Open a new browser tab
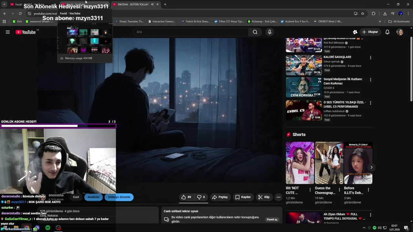 (165, 5)
